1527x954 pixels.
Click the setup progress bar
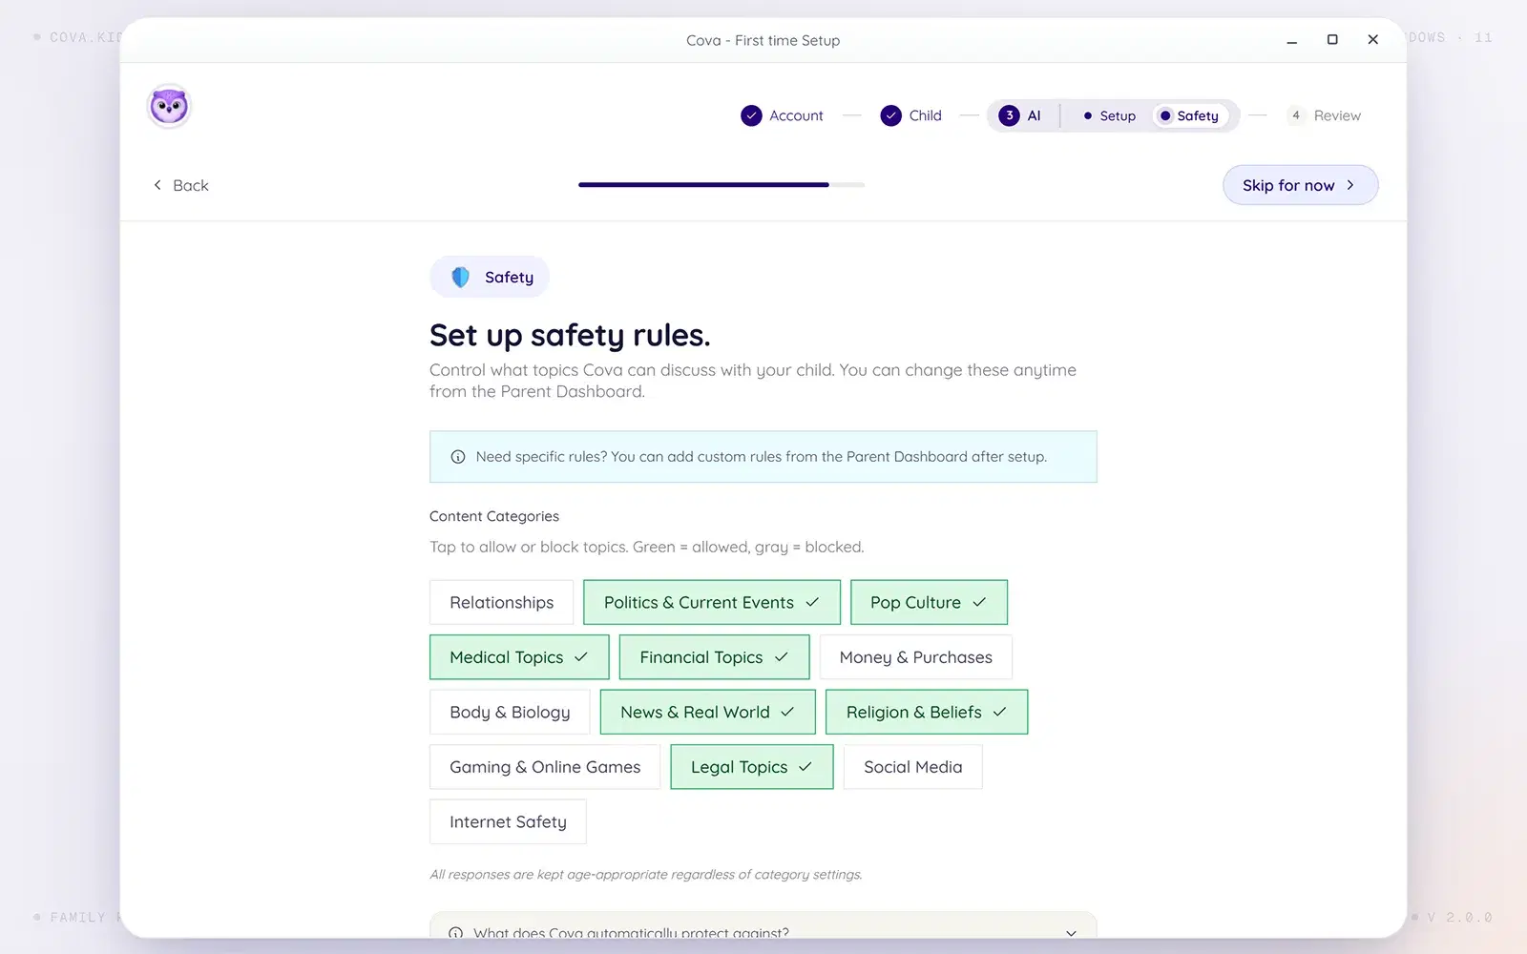tap(722, 185)
